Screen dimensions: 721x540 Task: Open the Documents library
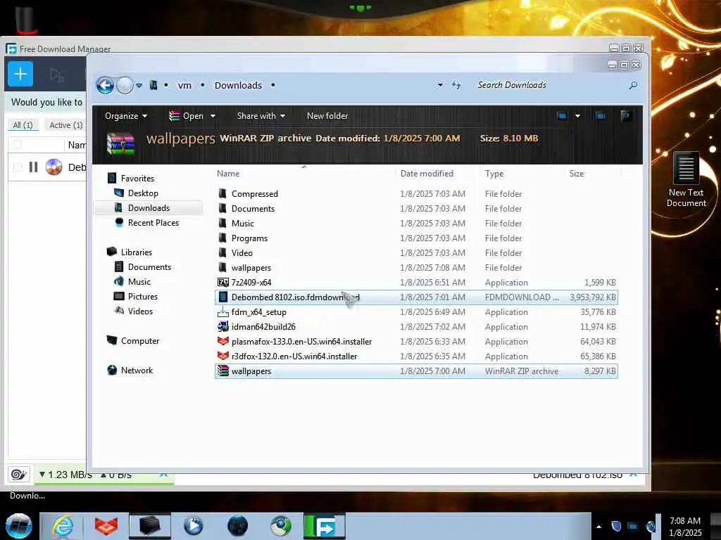pos(149,266)
